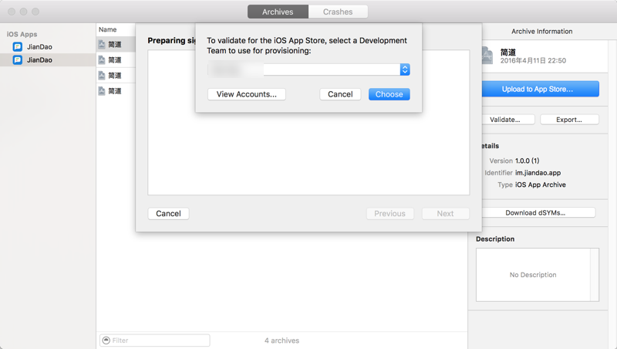617x349 pixels.
Task: Click the archive title 简道 in Archive Information
Action: (x=508, y=52)
